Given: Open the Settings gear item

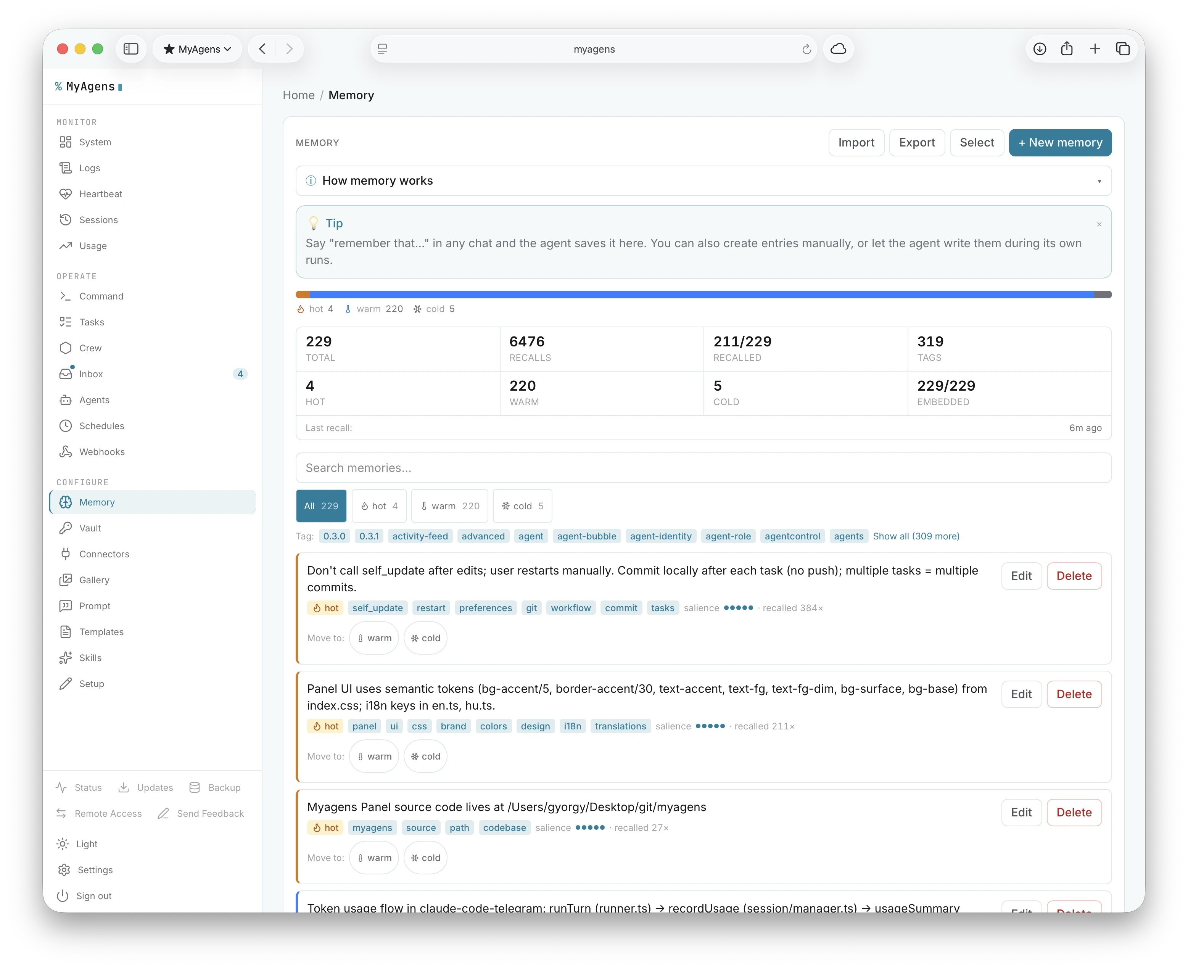Looking at the screenshot, I should point(85,870).
